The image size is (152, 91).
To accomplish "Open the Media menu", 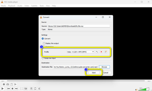I will click(3, 6).
